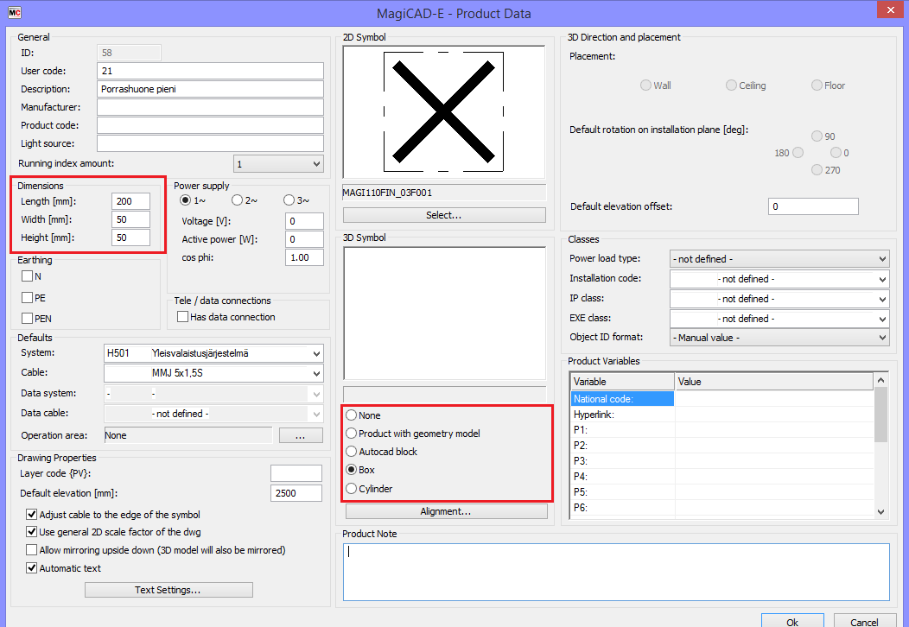Tick the Has data connection checkbox
The height and width of the screenshot is (627, 909).
[x=182, y=316]
